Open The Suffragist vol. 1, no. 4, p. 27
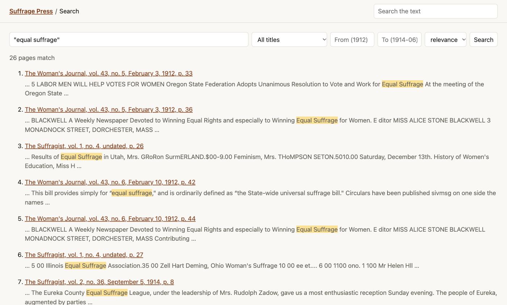 [84, 255]
